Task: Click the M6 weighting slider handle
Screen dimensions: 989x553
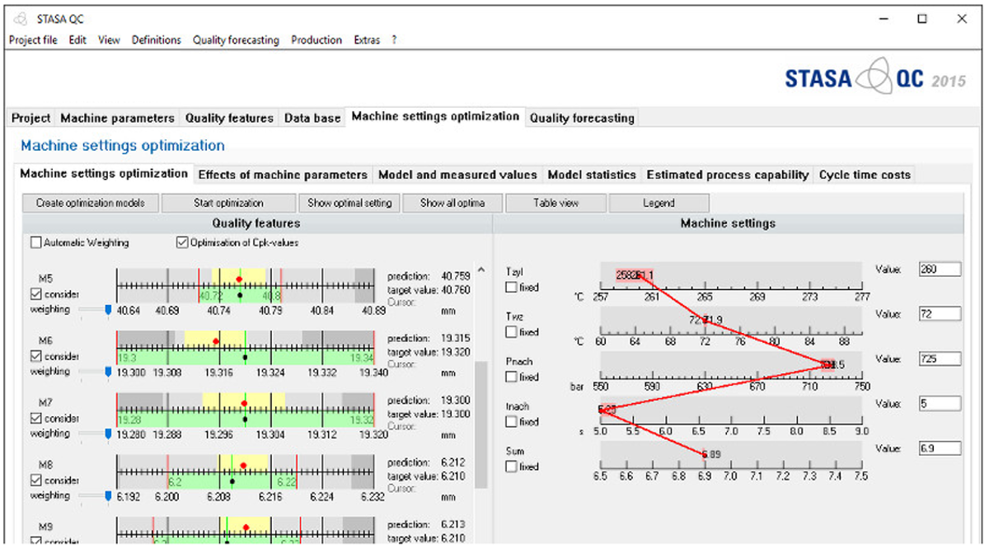Action: [108, 373]
